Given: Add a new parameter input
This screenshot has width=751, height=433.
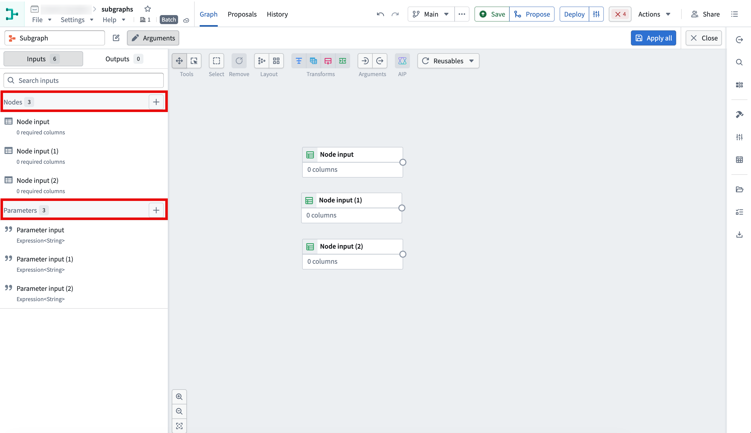Looking at the screenshot, I should [x=156, y=210].
